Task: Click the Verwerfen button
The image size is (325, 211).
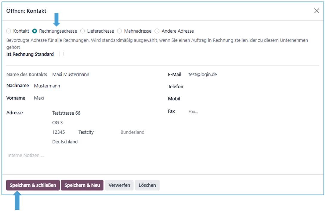Action: click(119, 185)
